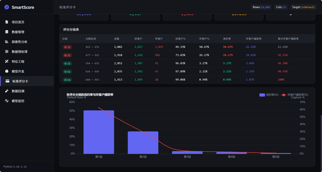
Task: Toggle 坏客户捕获率(%) legend series
Action: click(294, 95)
